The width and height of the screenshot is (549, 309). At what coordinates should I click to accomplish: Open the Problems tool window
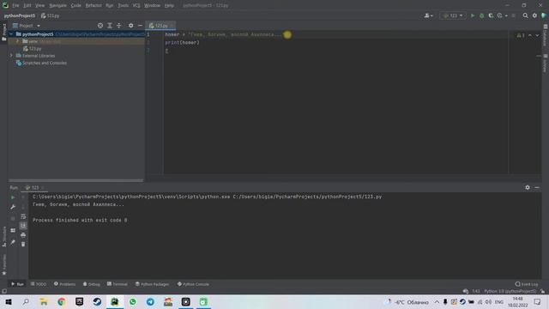tap(65, 284)
